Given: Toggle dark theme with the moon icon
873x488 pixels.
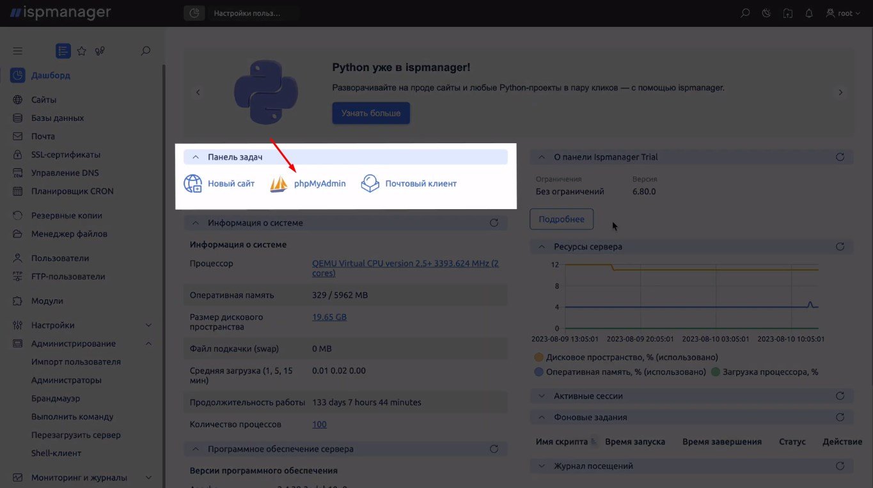Looking at the screenshot, I should 766,13.
